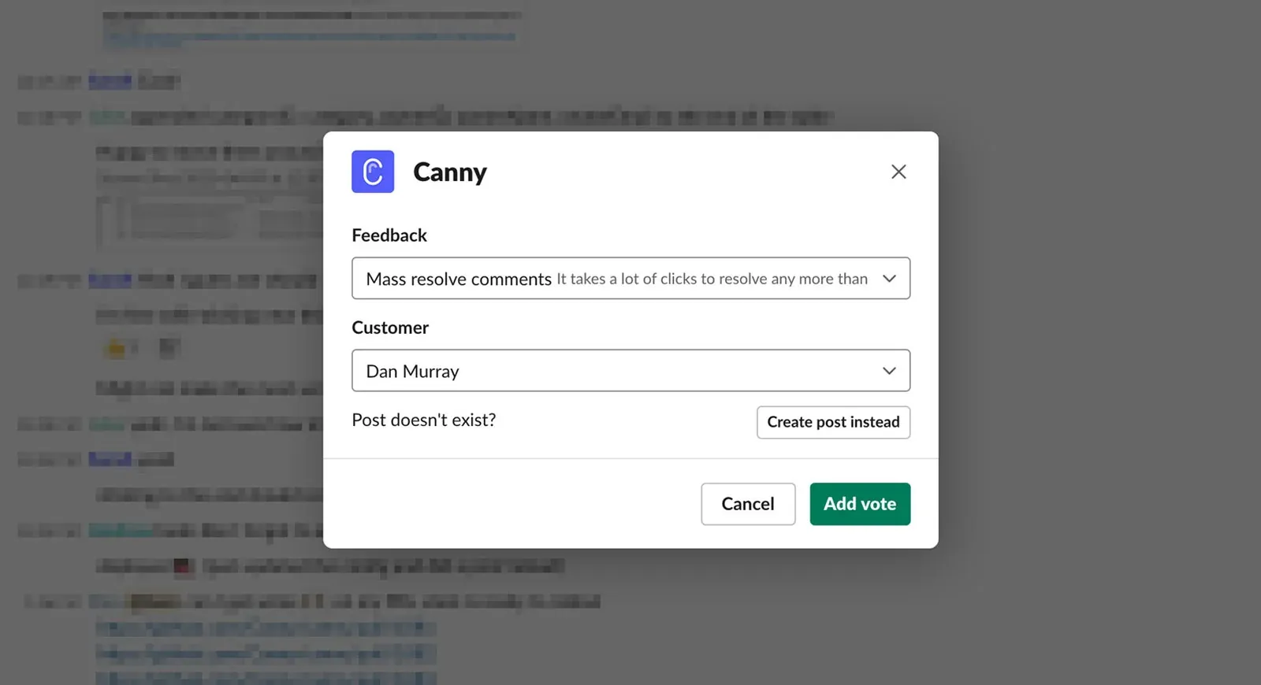Click the 'Post doesn't exist?' text
The height and width of the screenshot is (685, 1261).
pyautogui.click(x=424, y=420)
